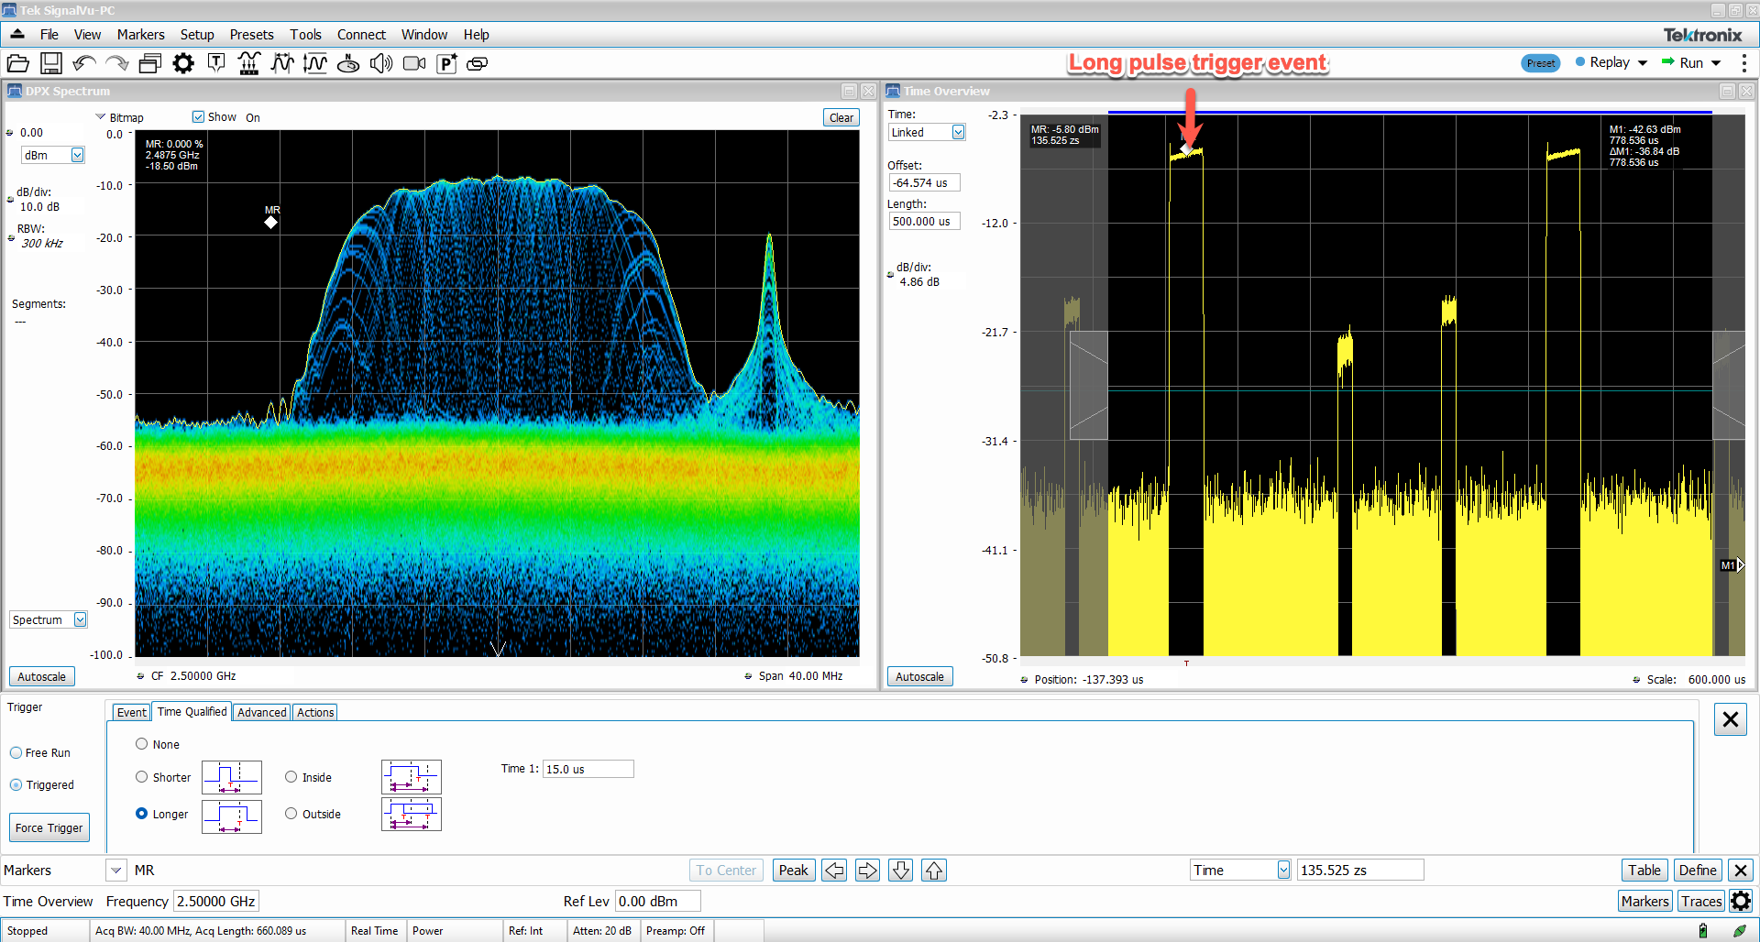
Task: Select the Shorter time qualified option
Action: tap(142, 777)
